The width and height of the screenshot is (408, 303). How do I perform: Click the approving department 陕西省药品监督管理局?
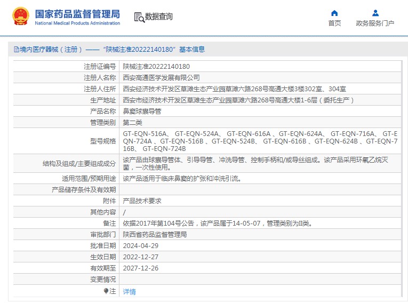tap(155, 234)
